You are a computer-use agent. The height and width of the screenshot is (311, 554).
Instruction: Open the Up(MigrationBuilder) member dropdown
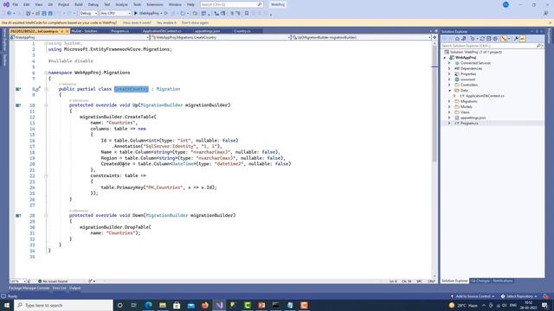[x=362, y=37]
